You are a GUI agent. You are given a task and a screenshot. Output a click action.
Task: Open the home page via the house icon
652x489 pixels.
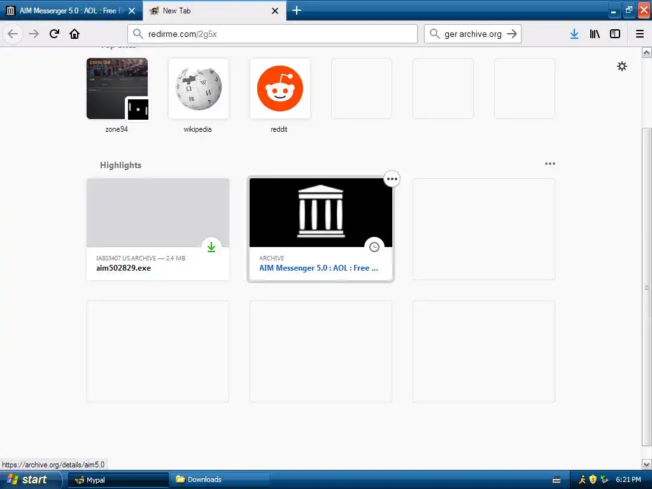(74, 34)
